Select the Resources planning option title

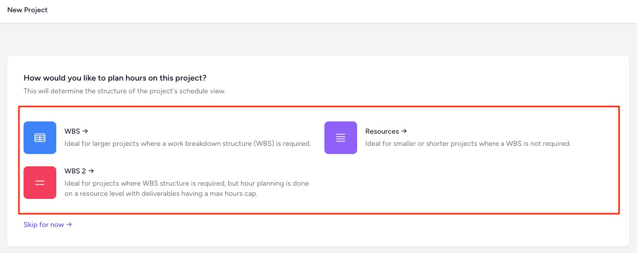pyautogui.click(x=382, y=131)
